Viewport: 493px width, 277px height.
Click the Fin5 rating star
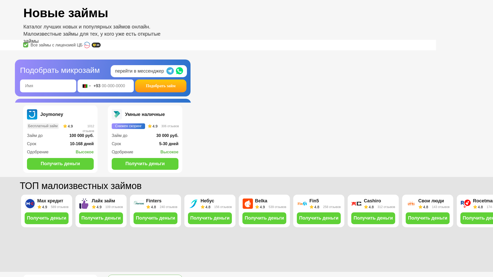(x=311, y=207)
